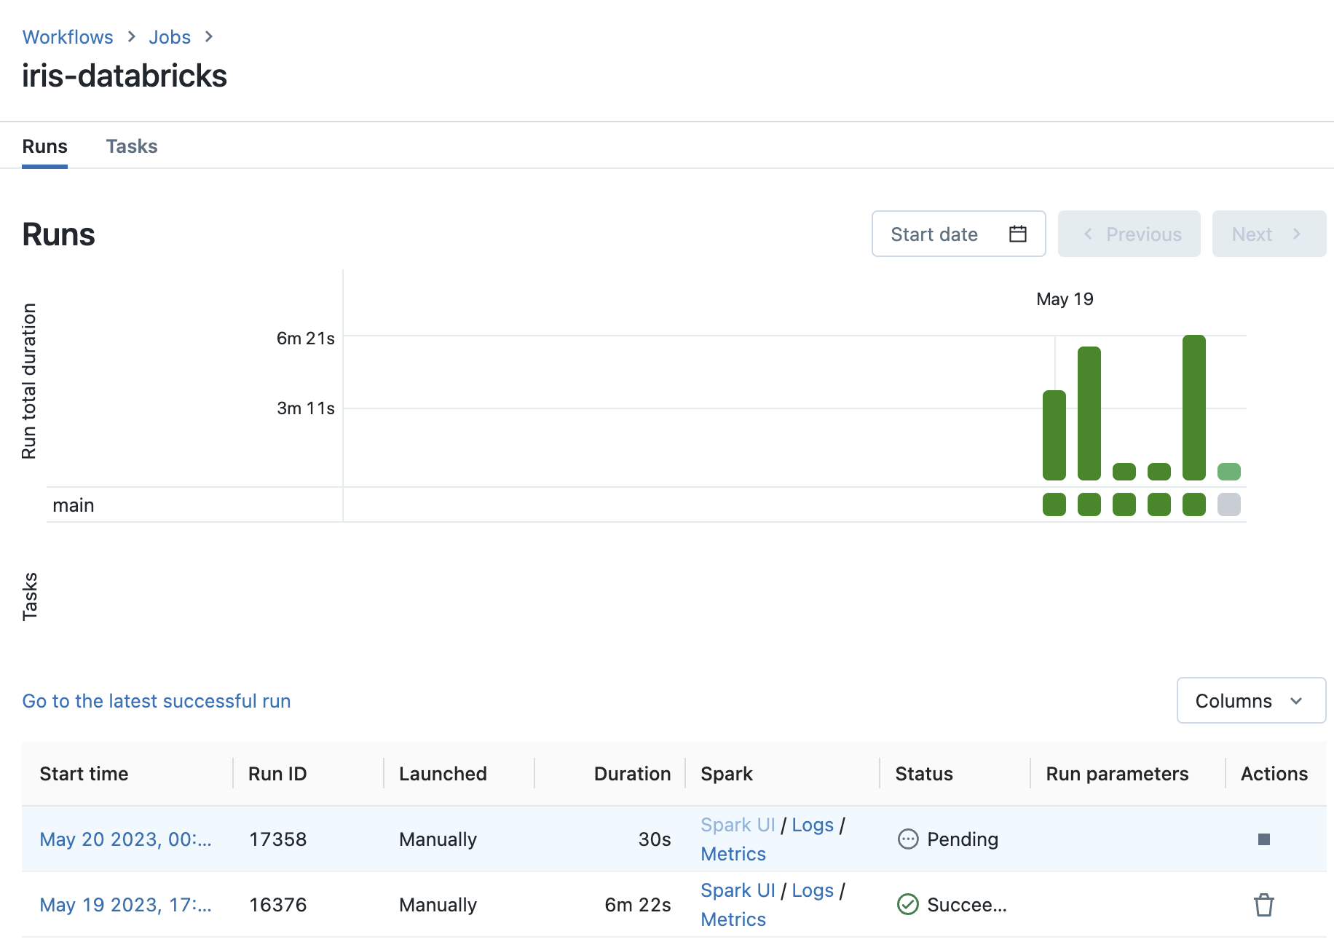
Task: Click the first green square in main row
Action: tap(1053, 504)
